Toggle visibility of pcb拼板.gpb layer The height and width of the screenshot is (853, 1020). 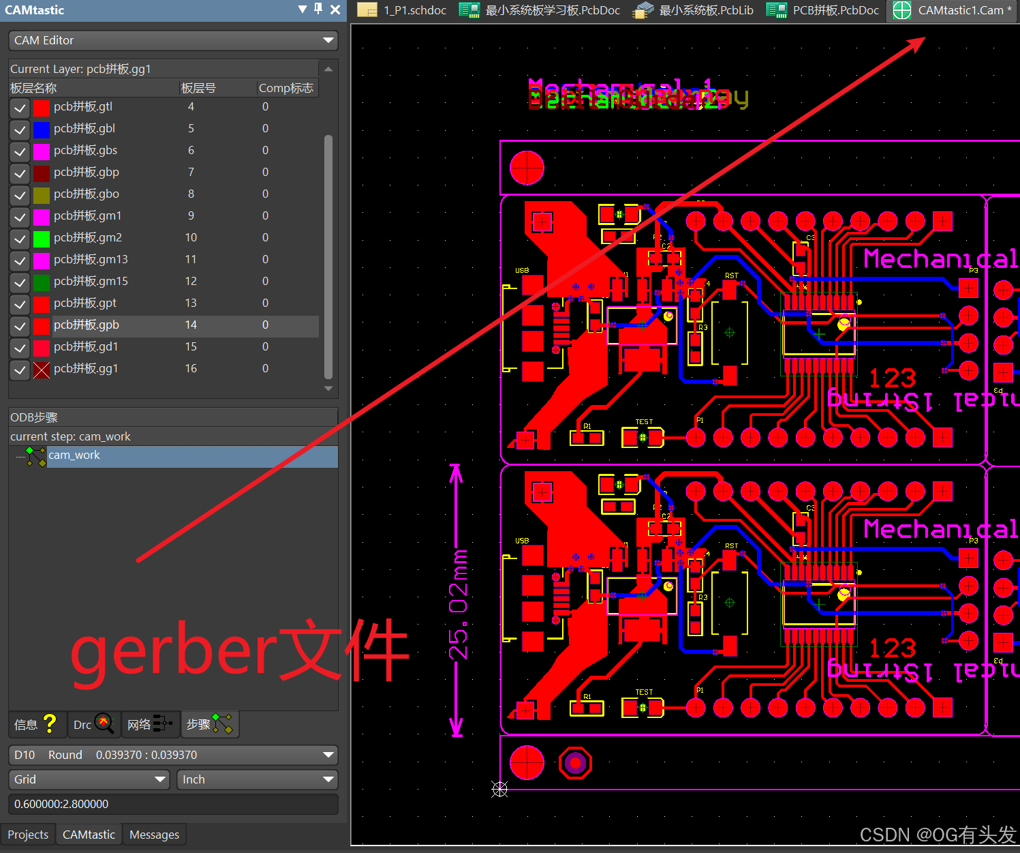tap(20, 325)
